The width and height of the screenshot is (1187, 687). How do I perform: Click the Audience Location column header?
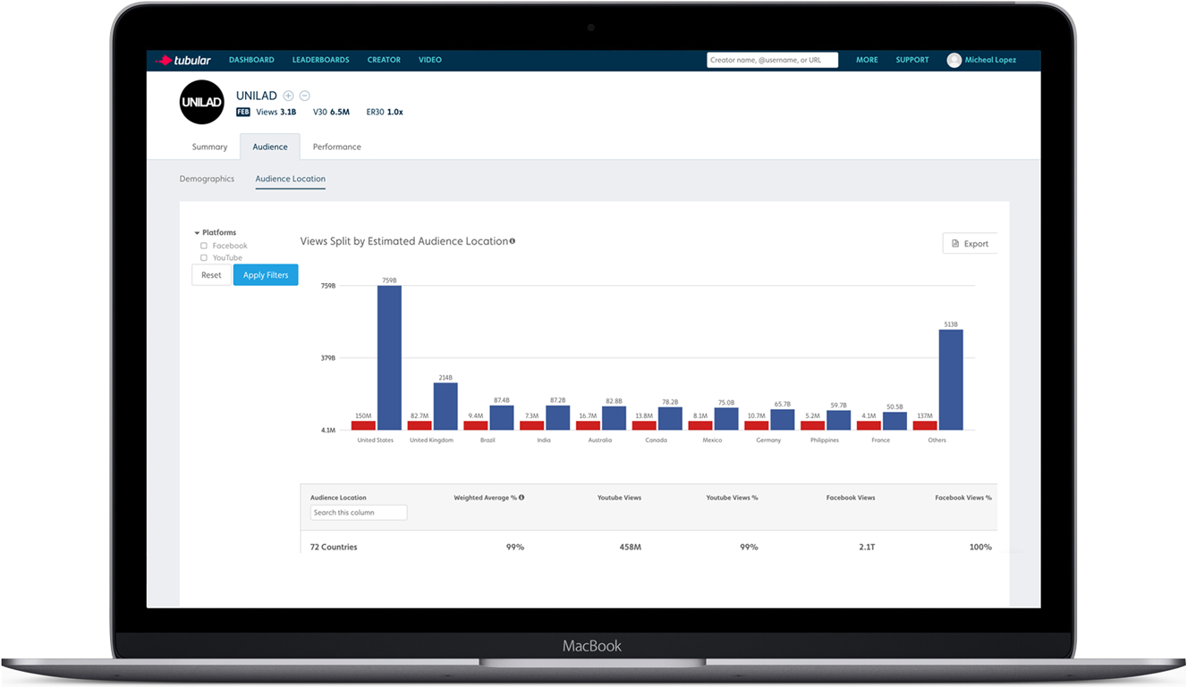tap(338, 498)
